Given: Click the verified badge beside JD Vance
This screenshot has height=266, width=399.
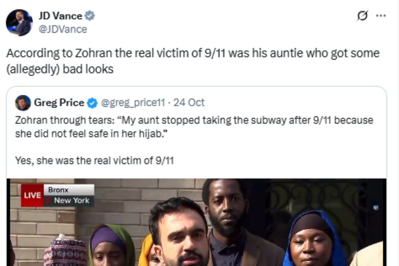Looking at the screenshot, I should click(x=90, y=16).
